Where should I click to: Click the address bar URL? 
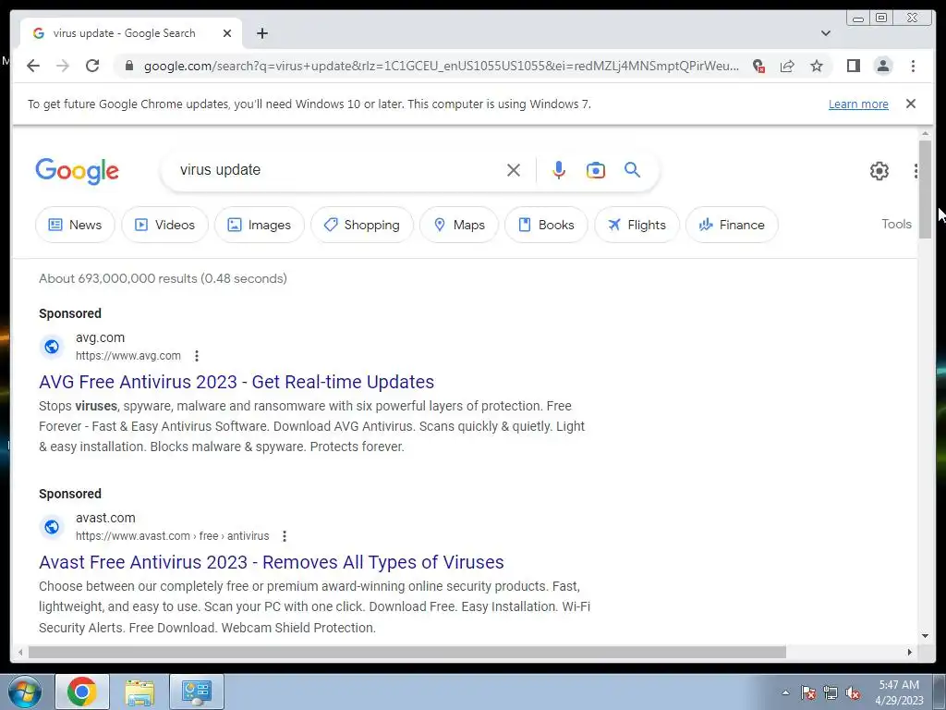pos(441,66)
